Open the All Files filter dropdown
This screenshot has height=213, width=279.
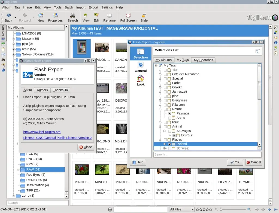(x=181, y=209)
